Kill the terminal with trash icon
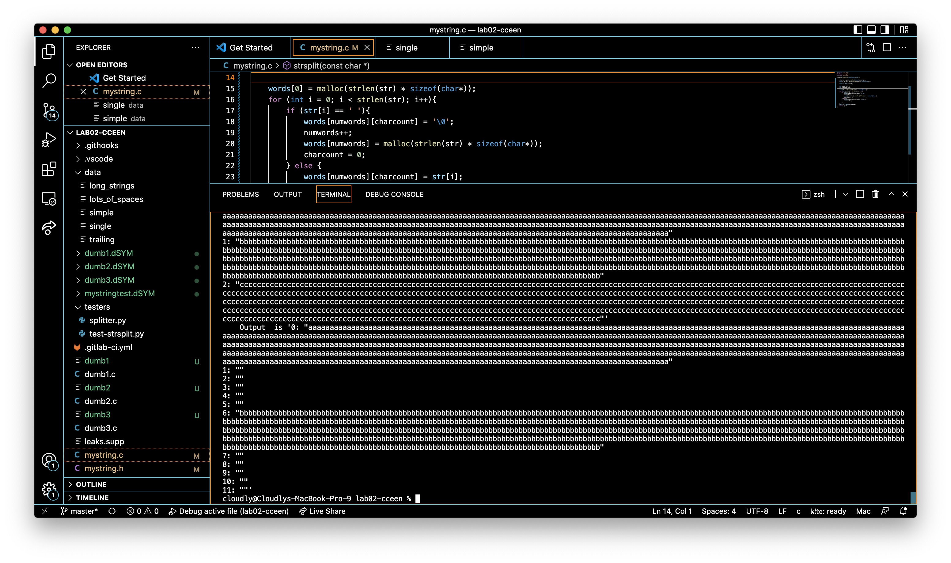The width and height of the screenshot is (951, 563). click(875, 194)
